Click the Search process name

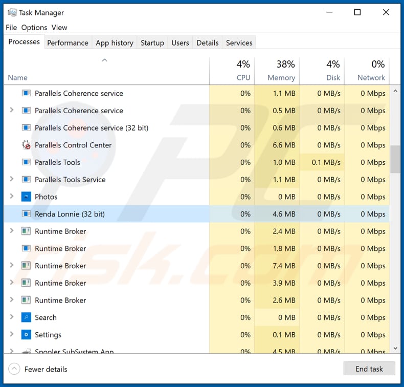(46, 317)
